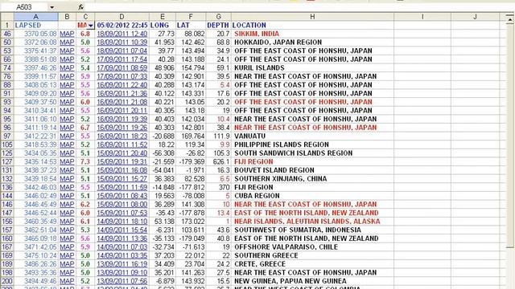The width and height of the screenshot is (515, 289).
Task: Select empty cell in column I header
Action: (422, 25)
